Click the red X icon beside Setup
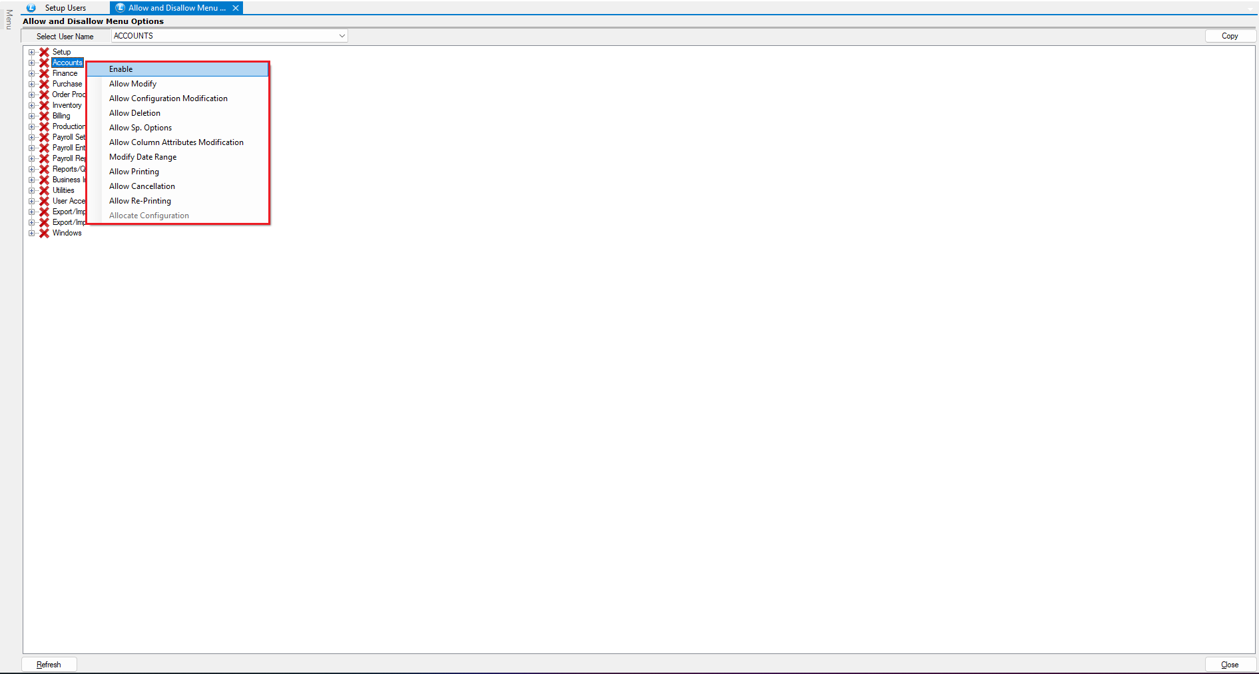The width and height of the screenshot is (1259, 674). tap(44, 52)
